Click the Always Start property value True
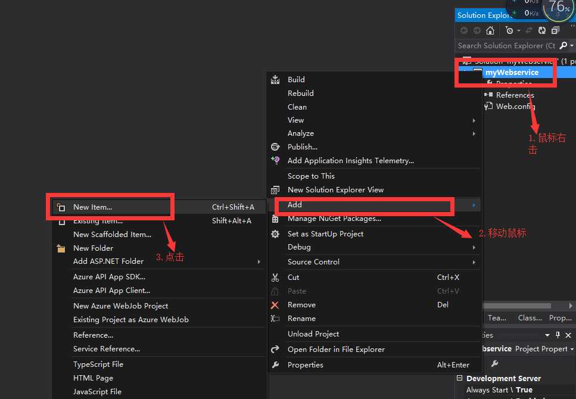 (x=524, y=390)
